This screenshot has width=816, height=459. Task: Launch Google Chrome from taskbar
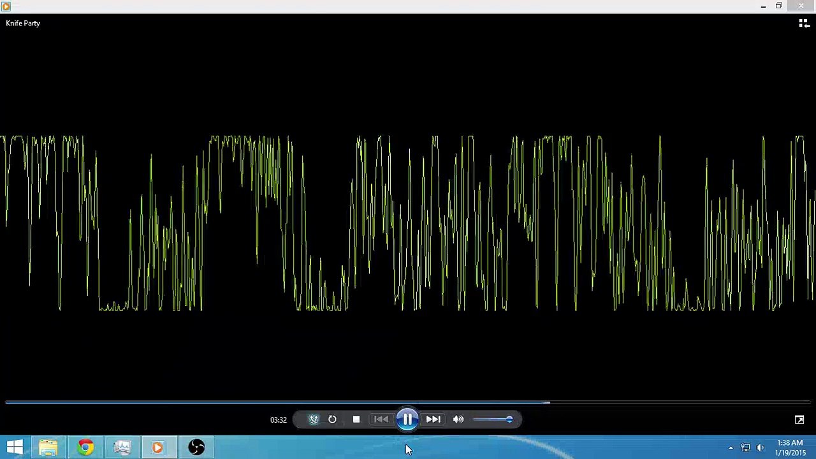(x=85, y=448)
